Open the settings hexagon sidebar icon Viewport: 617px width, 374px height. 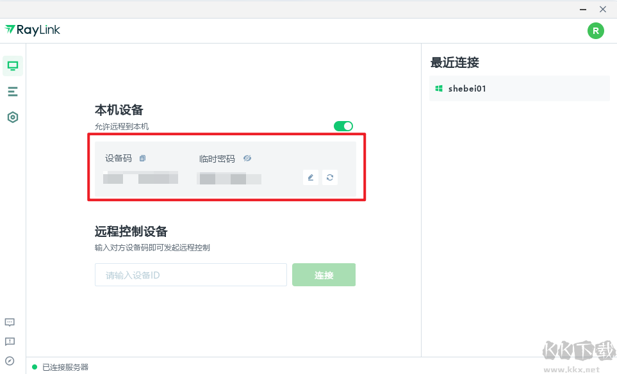(13, 117)
